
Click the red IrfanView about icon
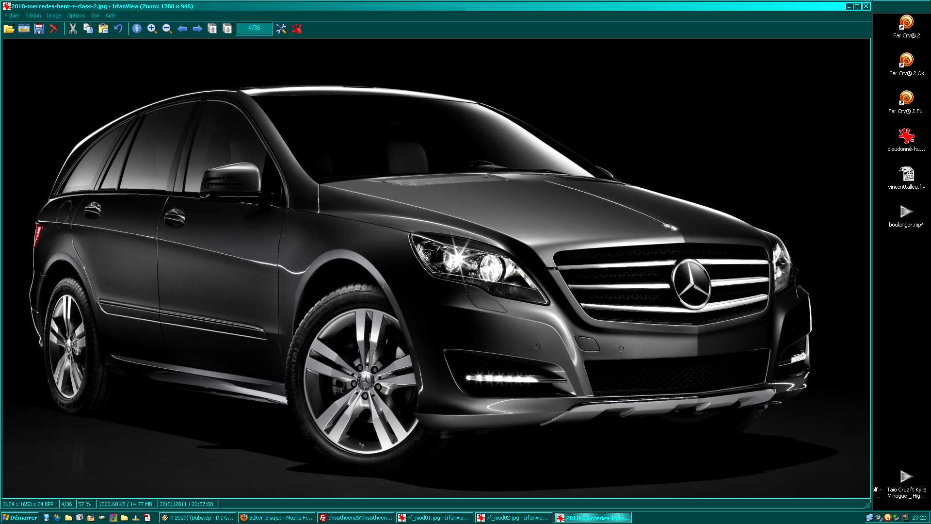(296, 29)
